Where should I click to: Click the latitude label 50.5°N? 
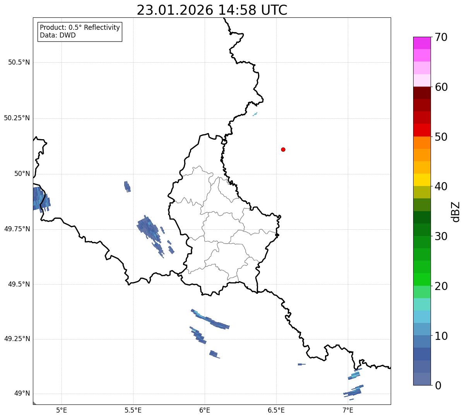pos(19,63)
